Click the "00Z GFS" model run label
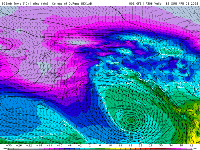 [x=135, y=3]
